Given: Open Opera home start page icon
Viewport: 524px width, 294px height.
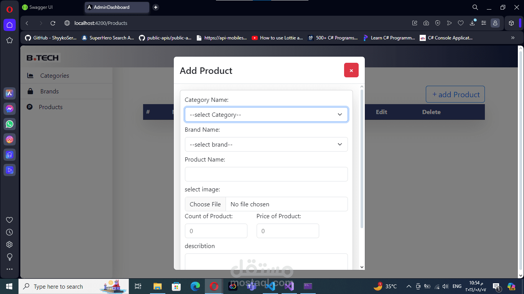Looking at the screenshot, I should click(x=10, y=25).
